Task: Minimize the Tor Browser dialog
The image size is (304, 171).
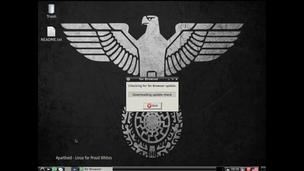Action: pos(169,79)
